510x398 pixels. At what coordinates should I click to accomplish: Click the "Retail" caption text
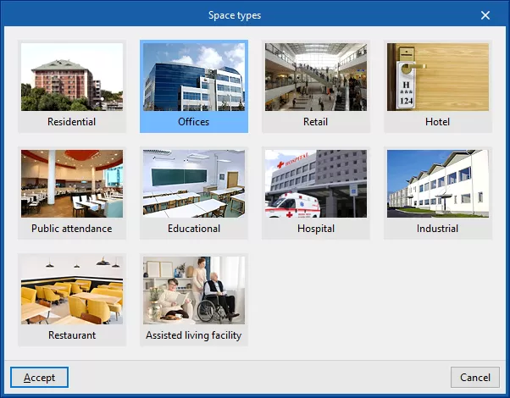point(316,122)
